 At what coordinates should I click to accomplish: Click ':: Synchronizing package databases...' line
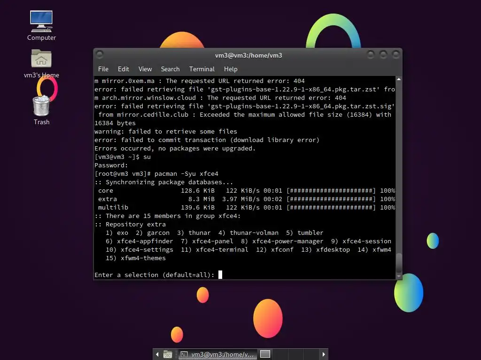click(x=164, y=182)
